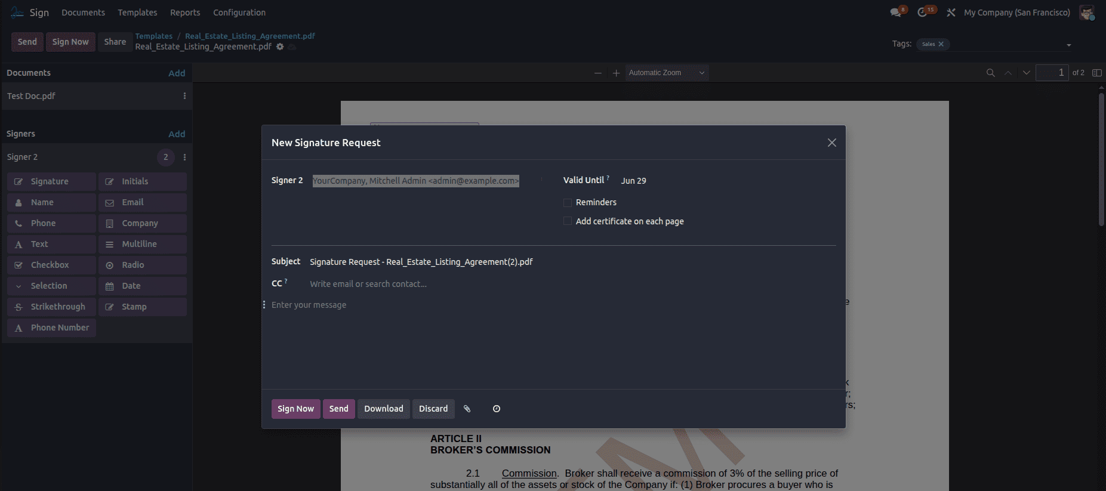Open the discuss messages icon
This screenshot has height=491, width=1106.
coord(895,13)
